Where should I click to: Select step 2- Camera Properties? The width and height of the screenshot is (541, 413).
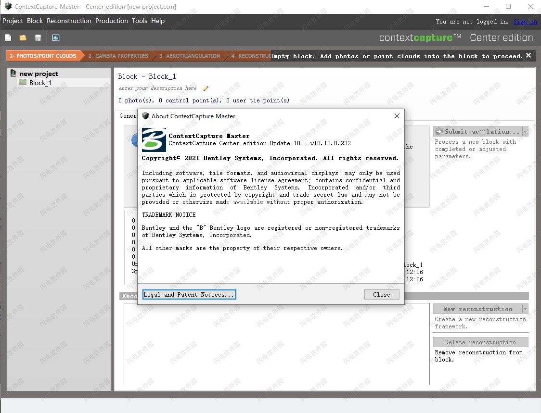[118, 56]
